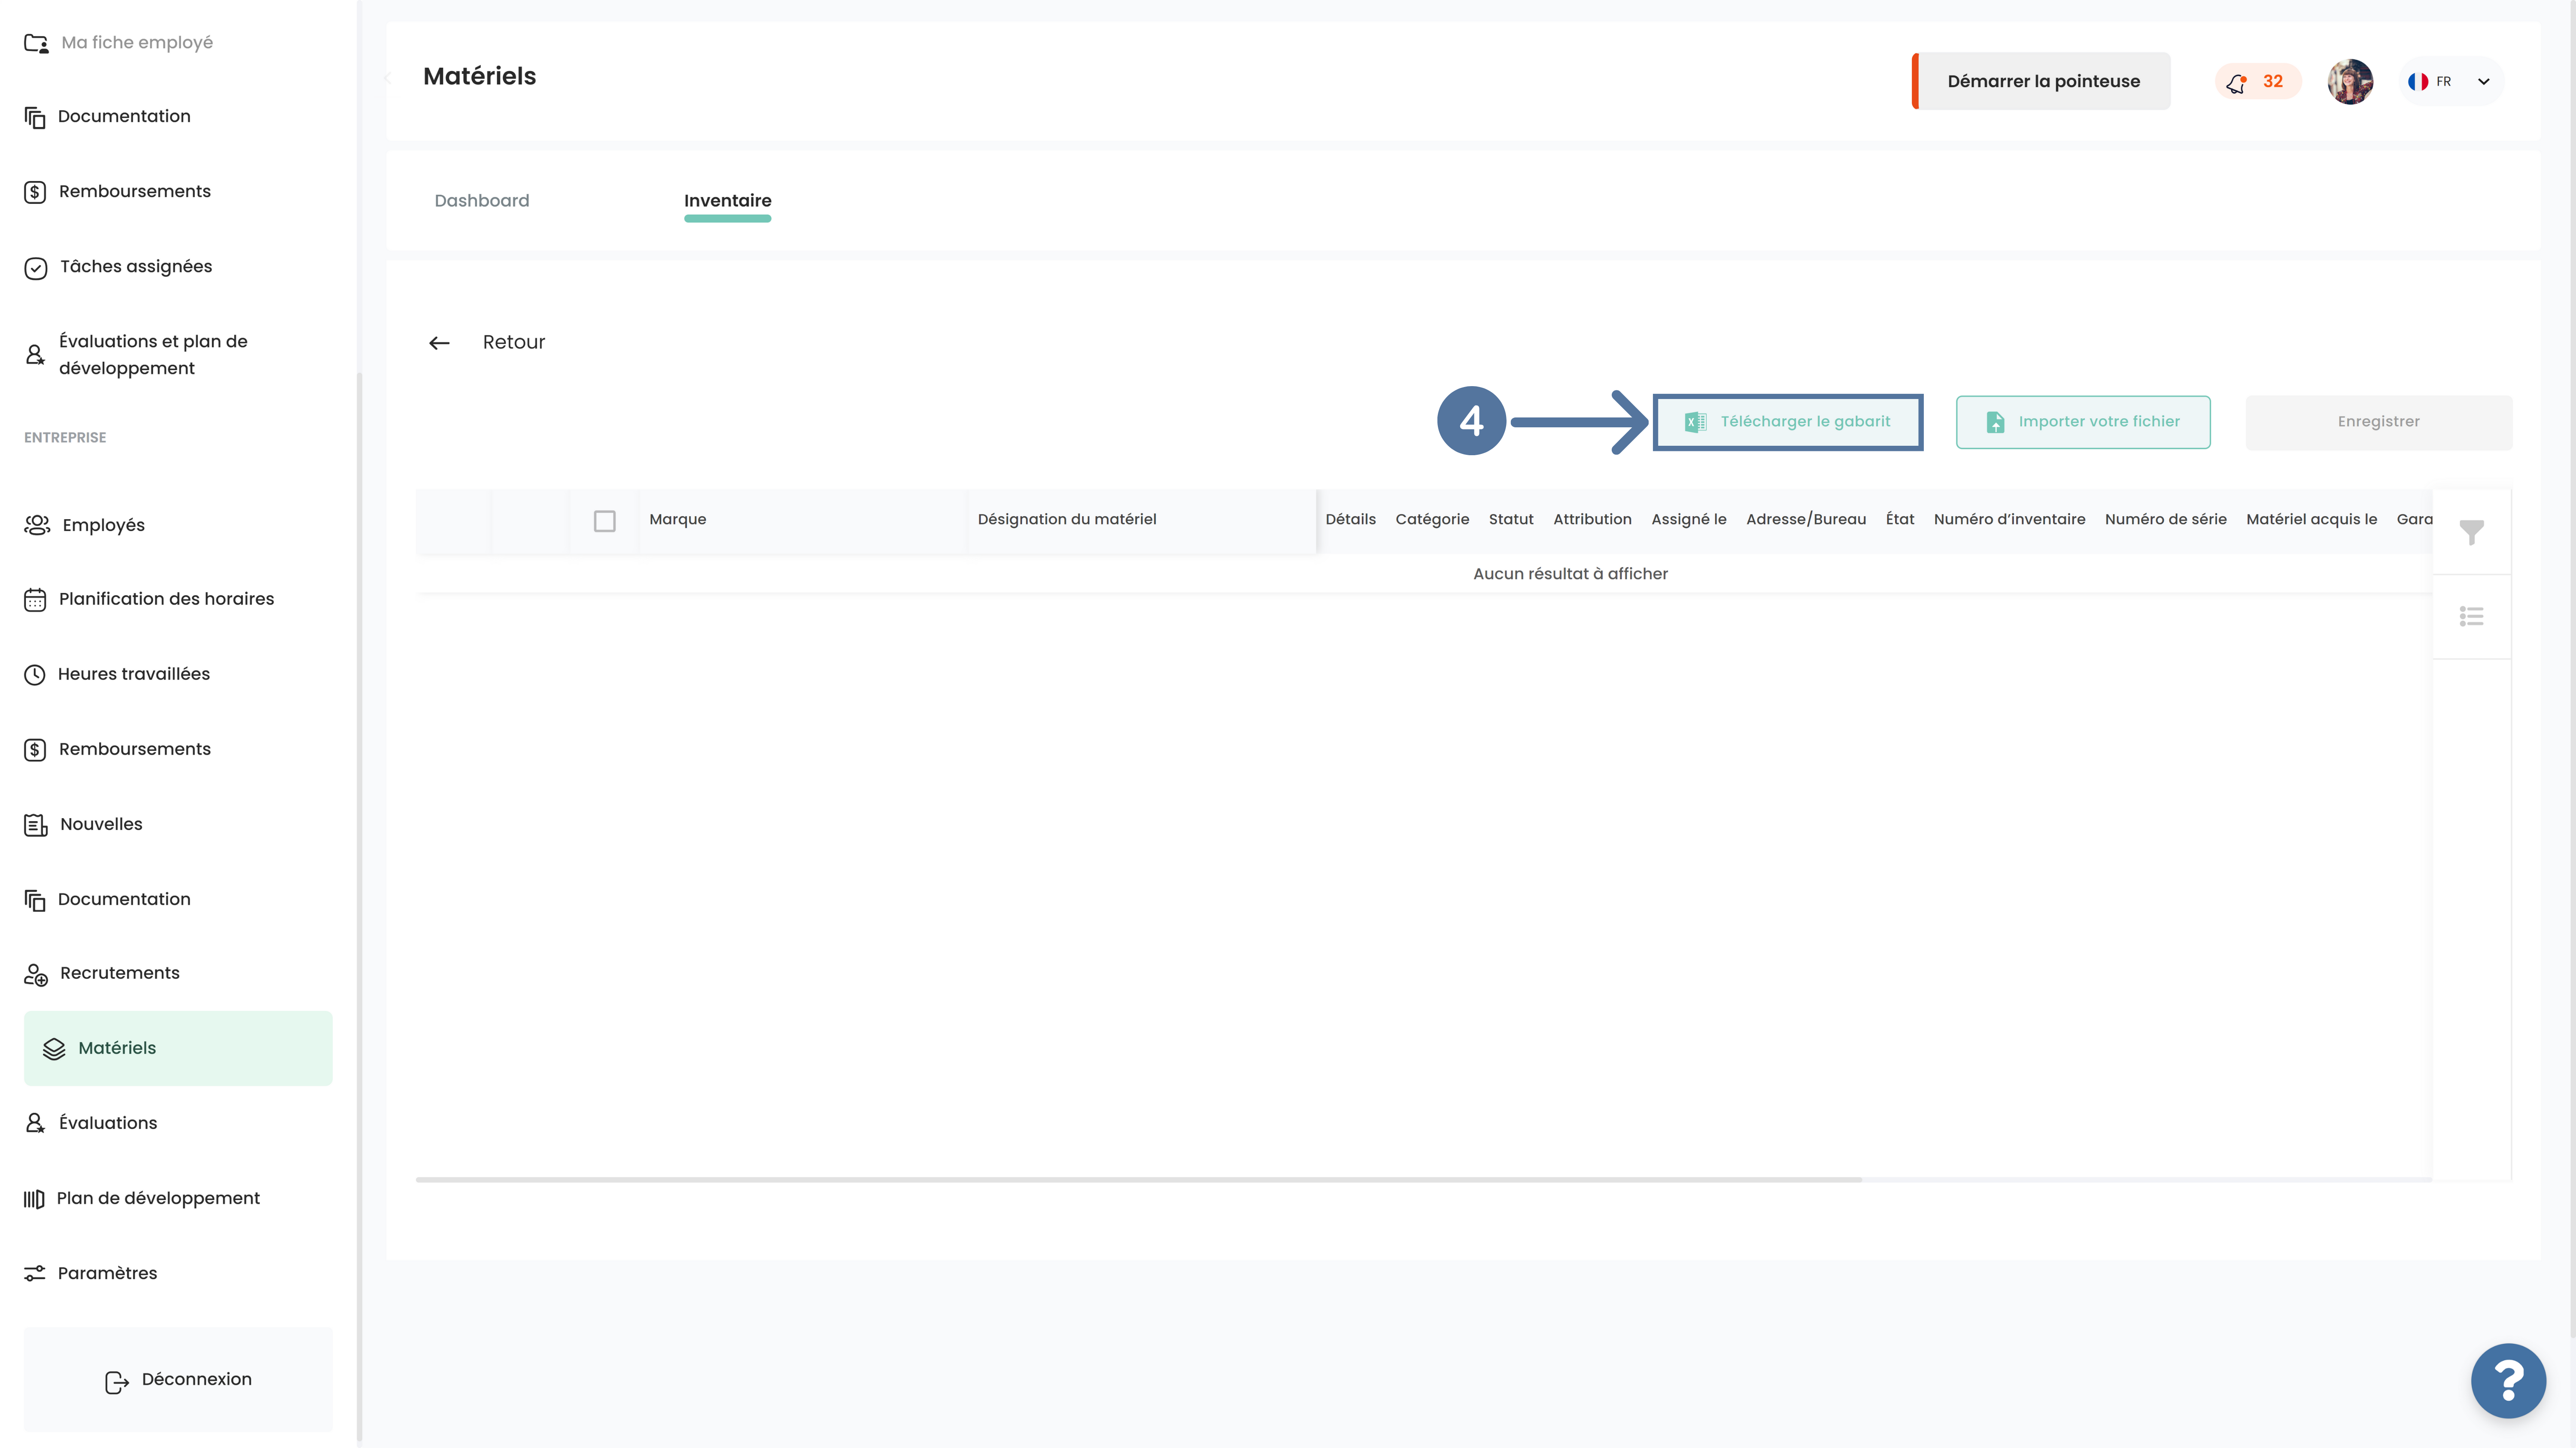
Task: Click the Paramètres sliders icon
Action: (x=35, y=1273)
